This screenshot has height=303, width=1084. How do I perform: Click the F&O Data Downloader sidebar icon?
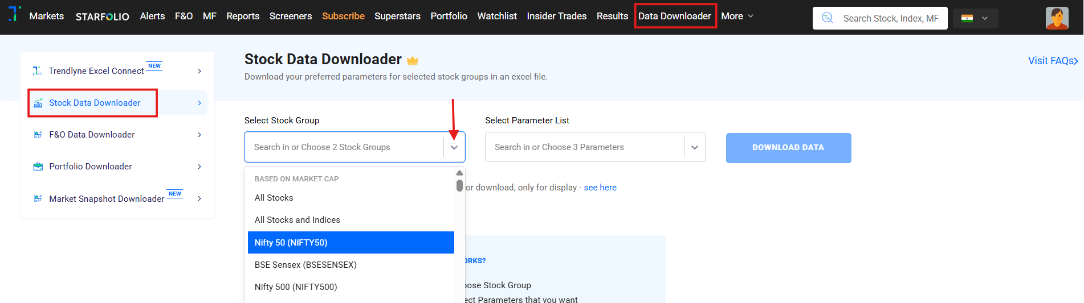[38, 135]
